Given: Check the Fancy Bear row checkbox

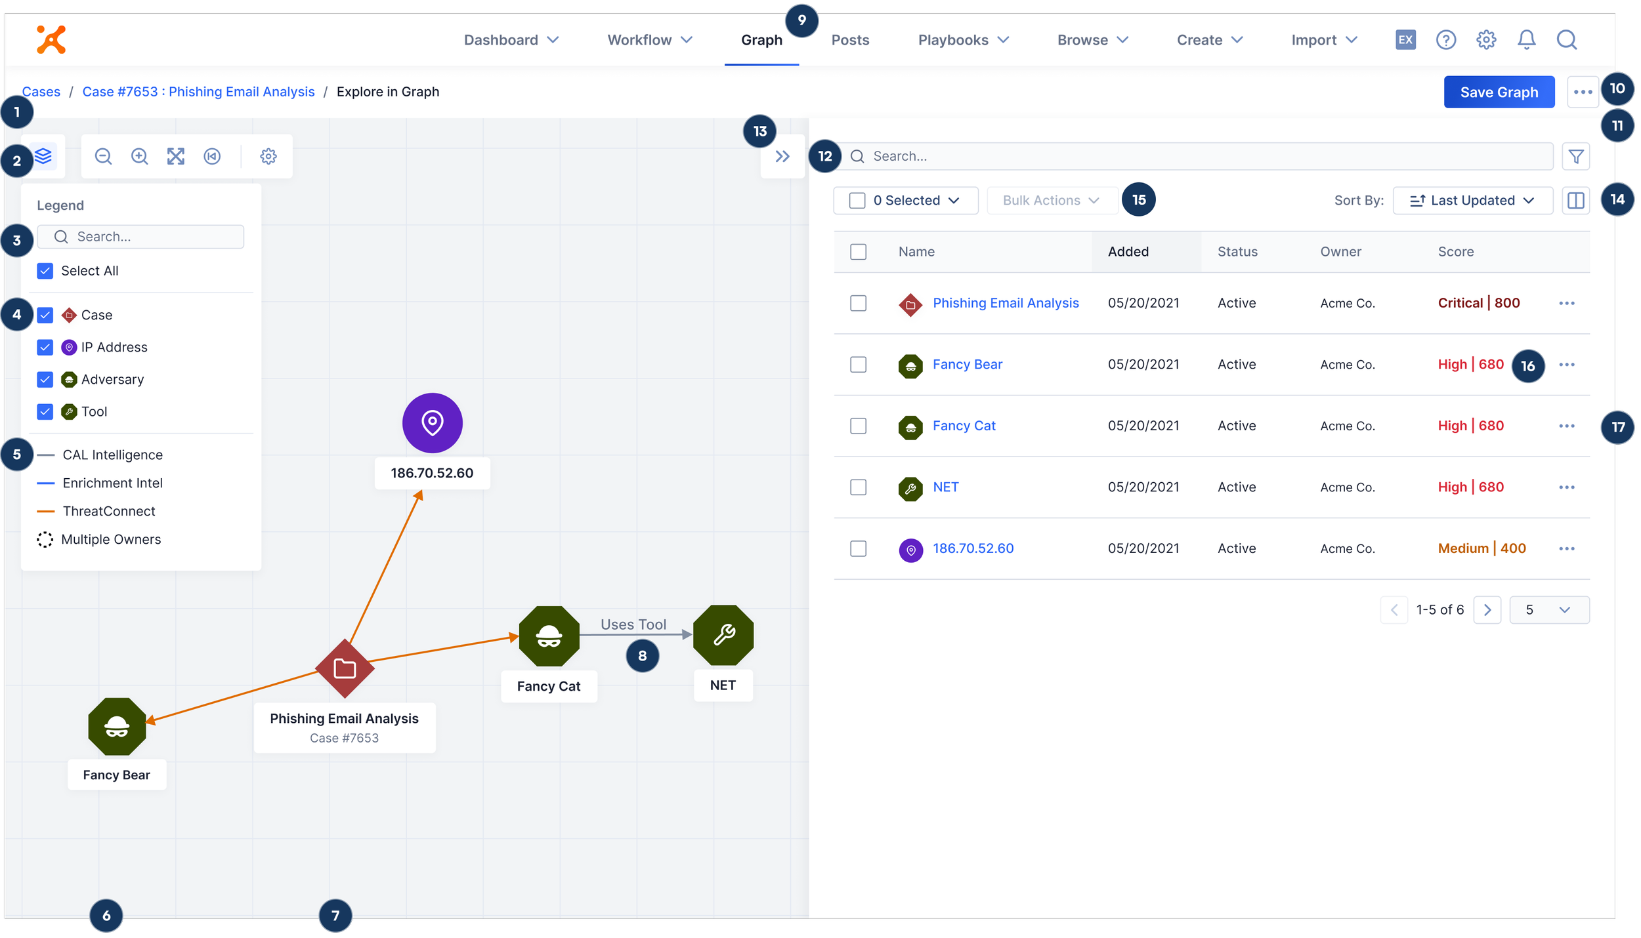Looking at the screenshot, I should [x=858, y=365].
